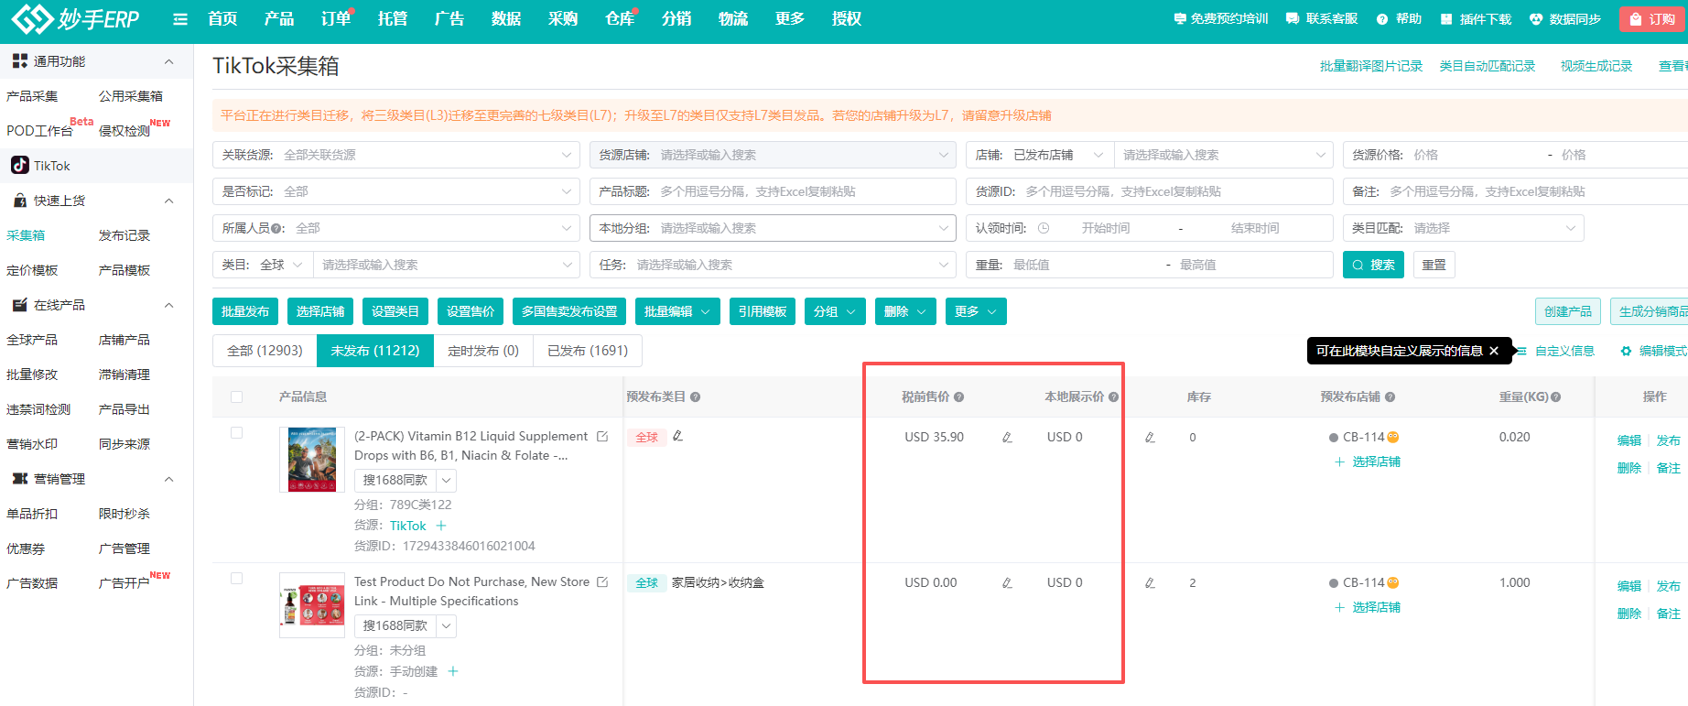Click the 编辑模式 gear icon link
The width and height of the screenshot is (1688, 706).
1653,351
